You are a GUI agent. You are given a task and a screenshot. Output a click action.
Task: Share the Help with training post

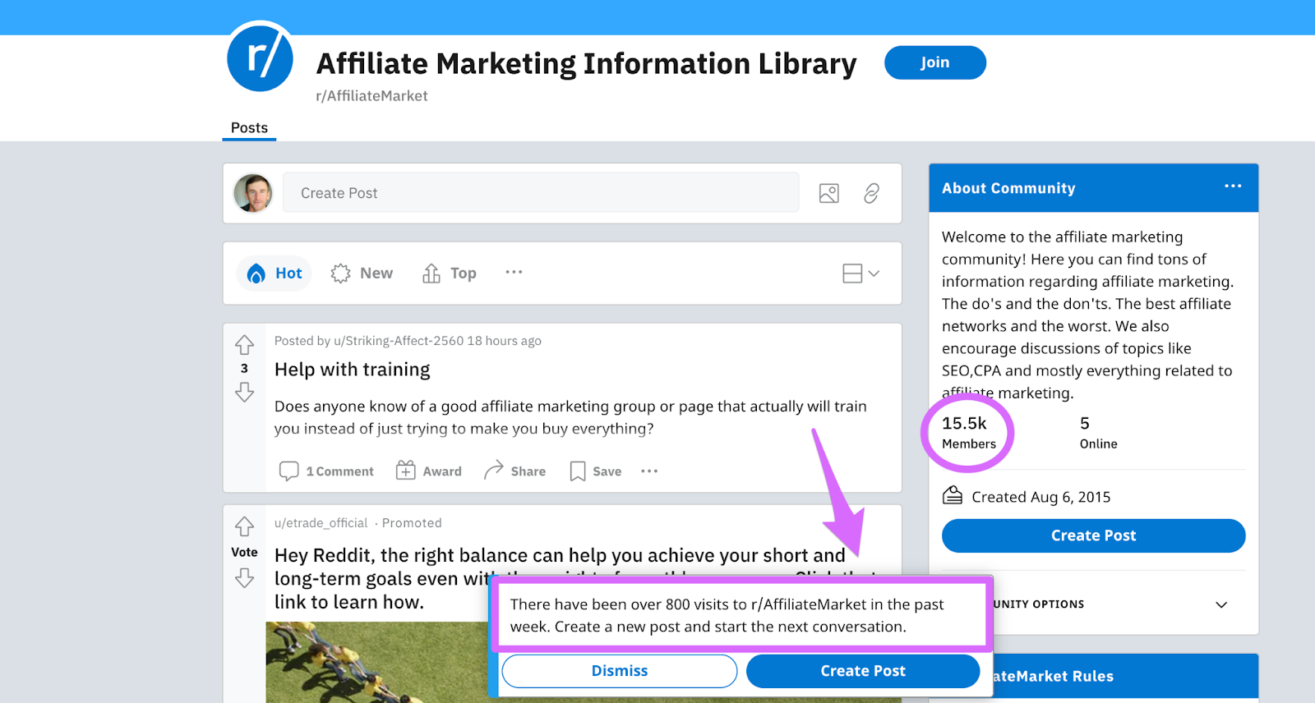[514, 471]
